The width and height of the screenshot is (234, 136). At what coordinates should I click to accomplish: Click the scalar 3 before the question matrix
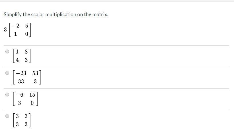click(5, 29)
